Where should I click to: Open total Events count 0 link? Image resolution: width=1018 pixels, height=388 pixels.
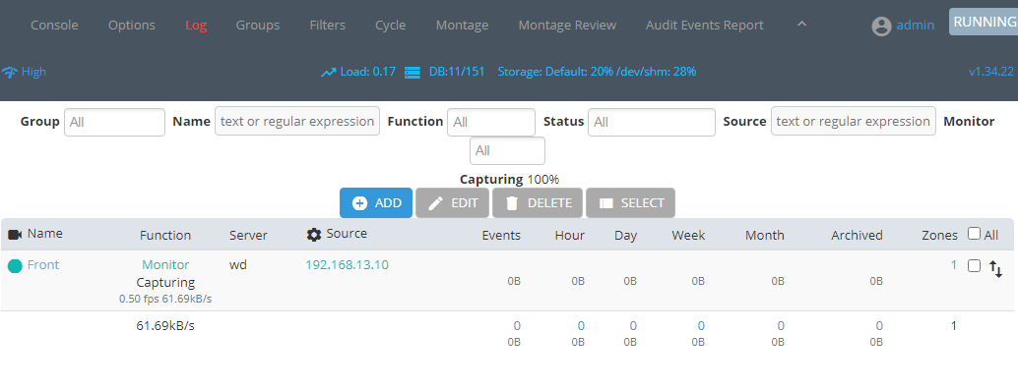[517, 326]
